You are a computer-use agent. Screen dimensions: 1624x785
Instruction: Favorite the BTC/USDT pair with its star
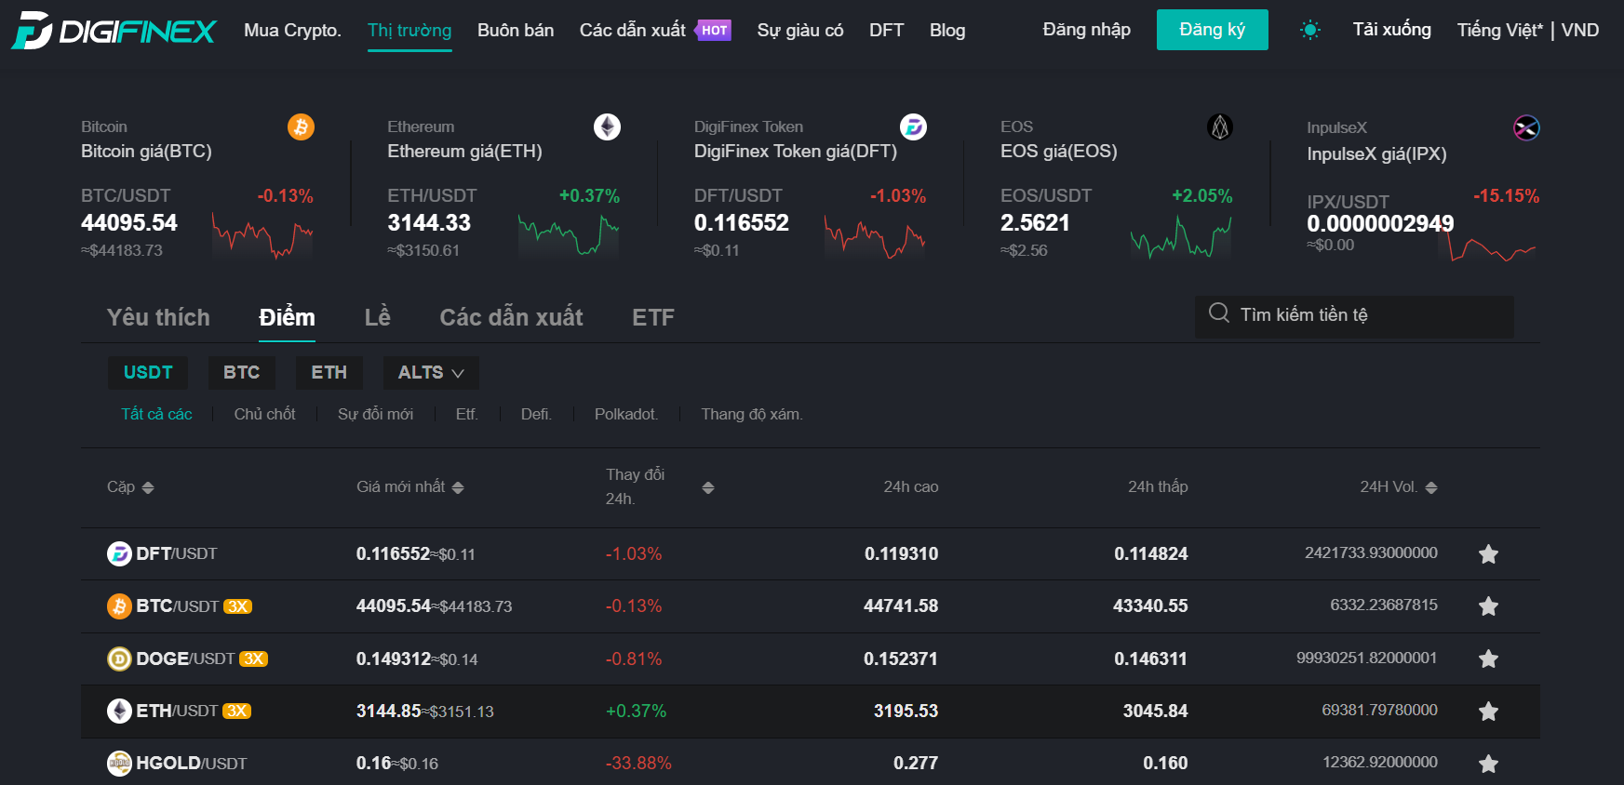pos(1488,606)
